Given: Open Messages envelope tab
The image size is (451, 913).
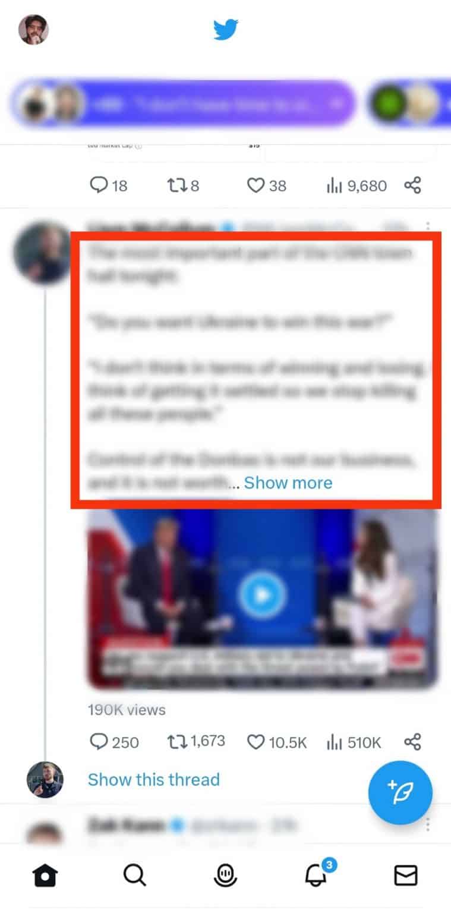Looking at the screenshot, I should [406, 875].
